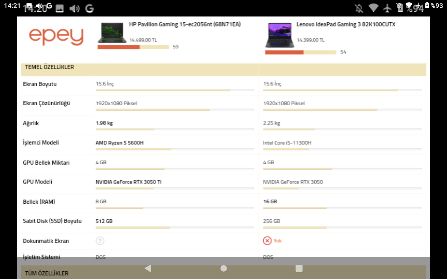447x279 pixels.
Task: Select the Ekran Boyutu row label
Action: [40, 84]
